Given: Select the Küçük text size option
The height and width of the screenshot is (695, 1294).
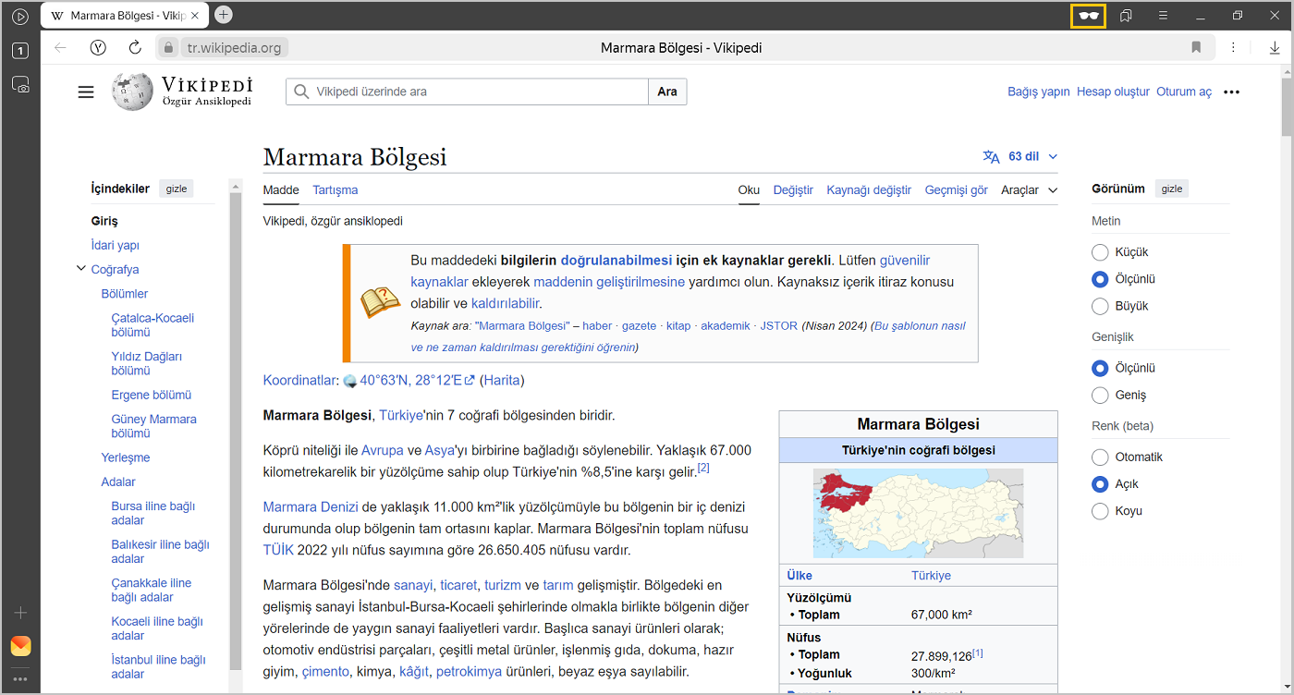Looking at the screenshot, I should (x=1100, y=252).
